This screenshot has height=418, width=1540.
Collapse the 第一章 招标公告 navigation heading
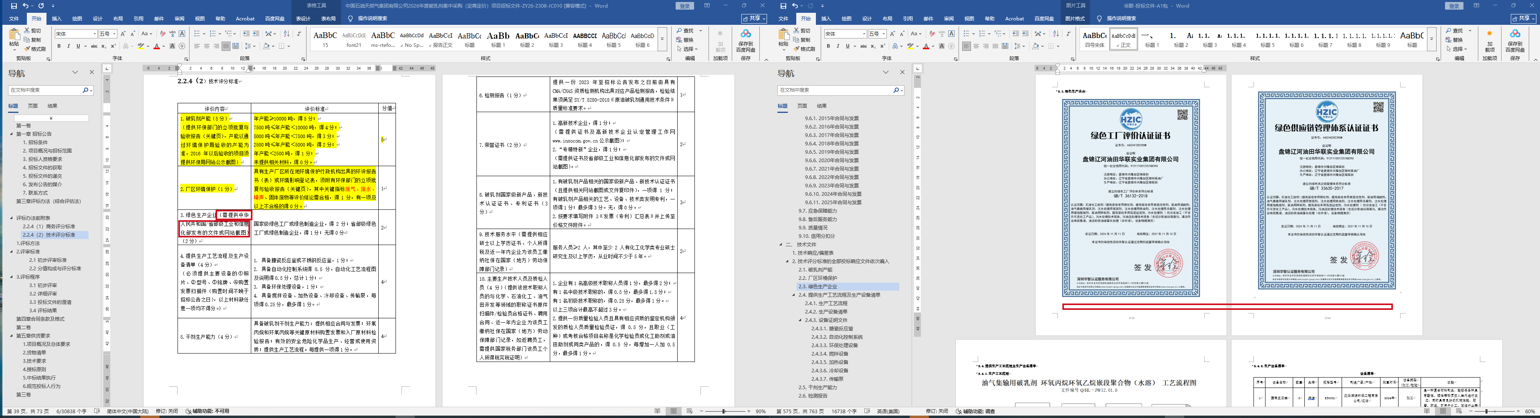11,135
